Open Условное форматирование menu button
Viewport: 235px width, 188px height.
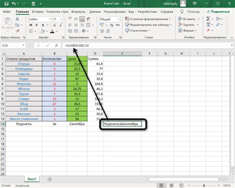tap(148, 19)
